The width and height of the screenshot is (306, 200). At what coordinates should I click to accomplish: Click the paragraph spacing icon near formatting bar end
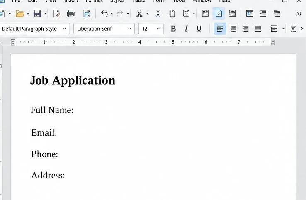[293, 29]
